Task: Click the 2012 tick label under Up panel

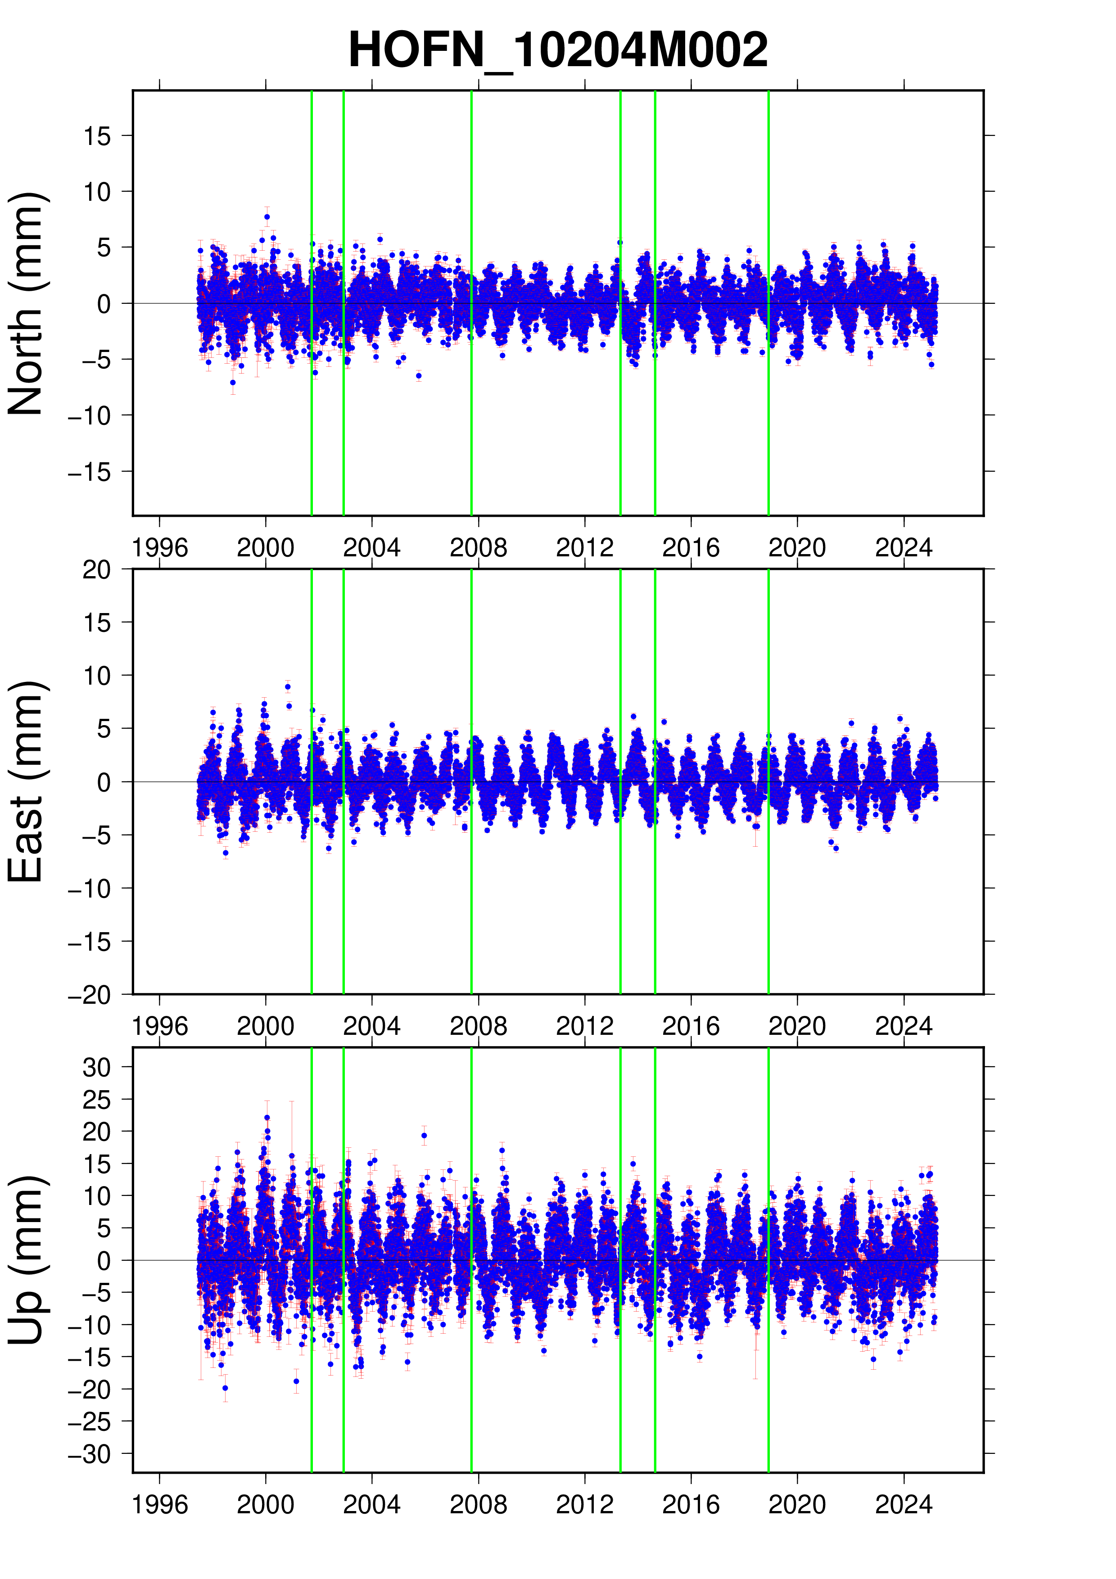Action: (584, 1505)
